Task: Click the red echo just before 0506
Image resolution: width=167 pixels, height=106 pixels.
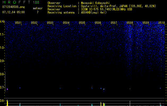Action: pyautogui.click(x=101, y=88)
